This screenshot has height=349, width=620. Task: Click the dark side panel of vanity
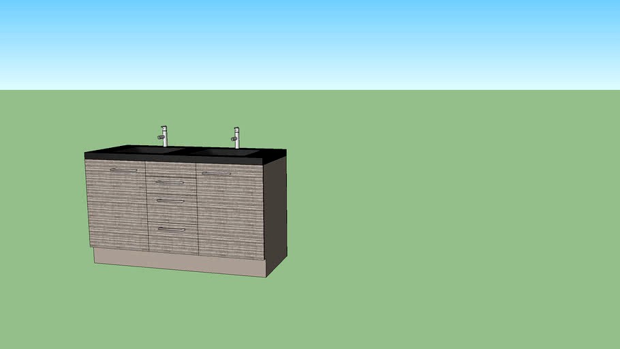pos(276,213)
